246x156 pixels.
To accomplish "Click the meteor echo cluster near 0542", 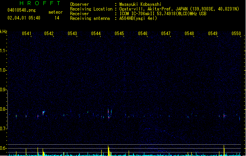I will click(x=44, y=113).
